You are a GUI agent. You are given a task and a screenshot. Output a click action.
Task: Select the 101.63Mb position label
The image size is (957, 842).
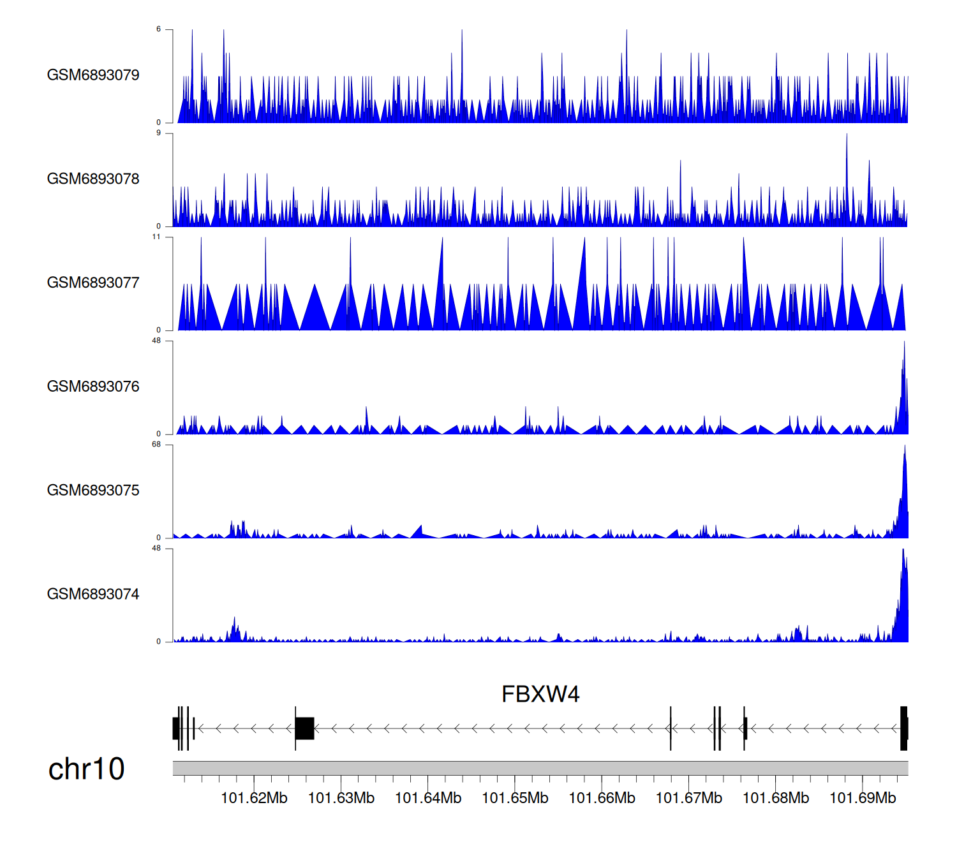[341, 799]
